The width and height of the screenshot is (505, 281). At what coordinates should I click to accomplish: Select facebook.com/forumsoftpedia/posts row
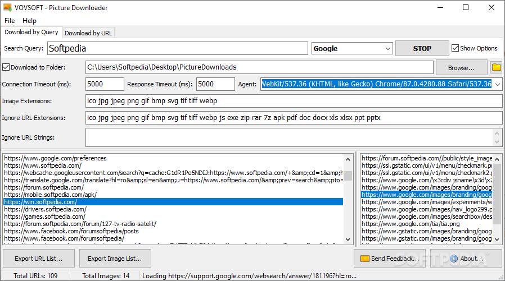[173, 231]
